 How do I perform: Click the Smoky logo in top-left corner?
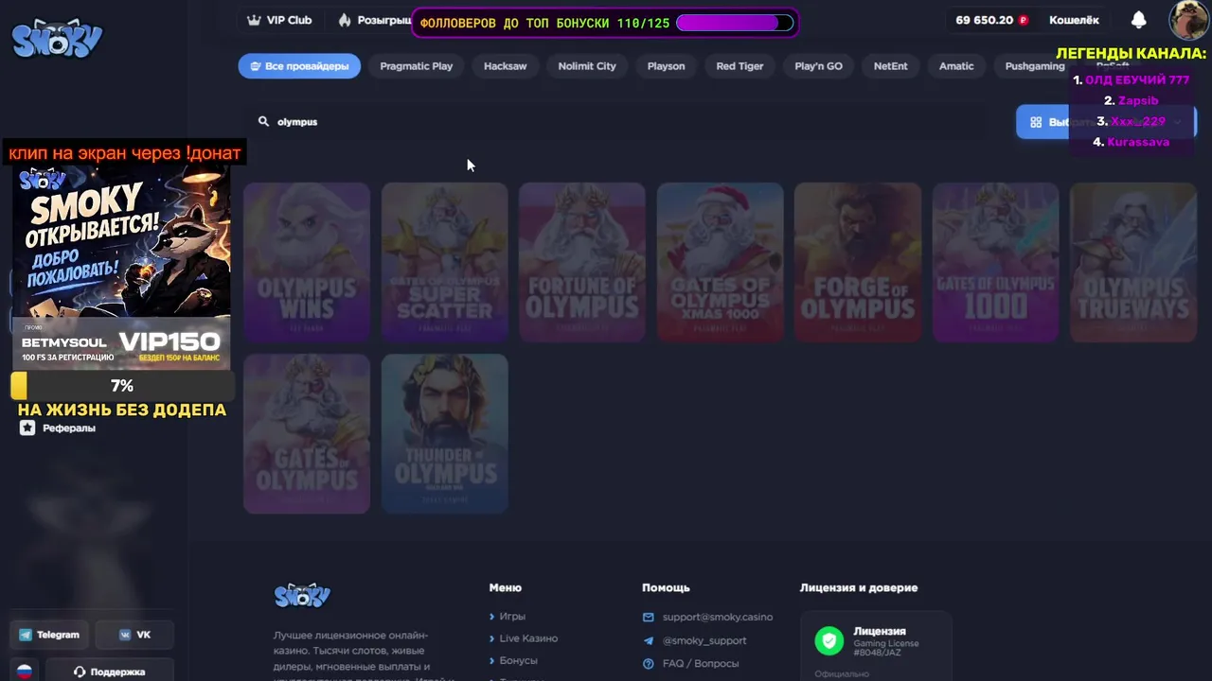pos(57,38)
